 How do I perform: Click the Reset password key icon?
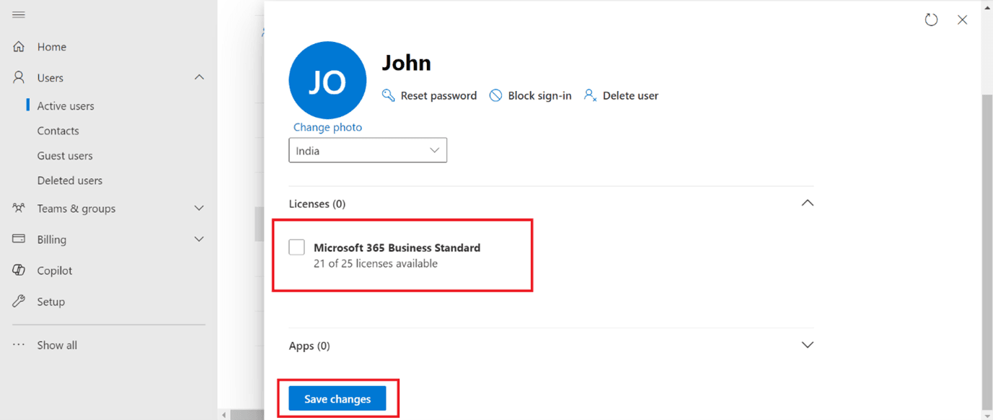pos(388,95)
